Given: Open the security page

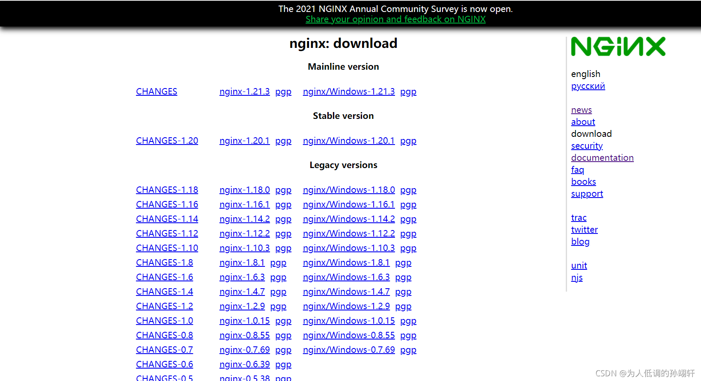Looking at the screenshot, I should click(x=587, y=146).
